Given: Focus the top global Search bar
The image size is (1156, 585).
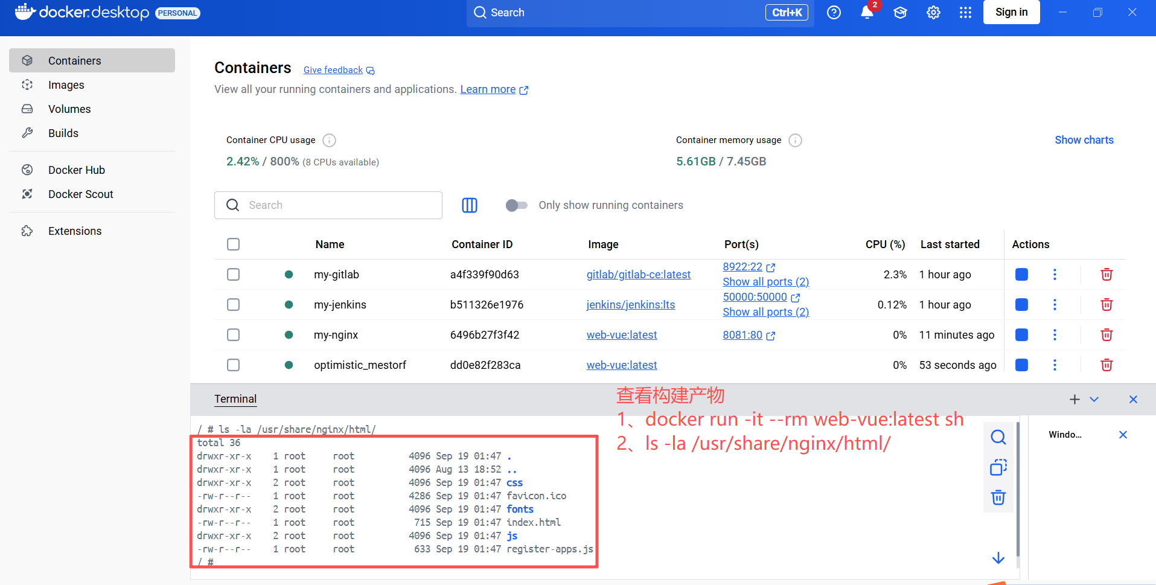Looking at the screenshot, I should (x=640, y=13).
